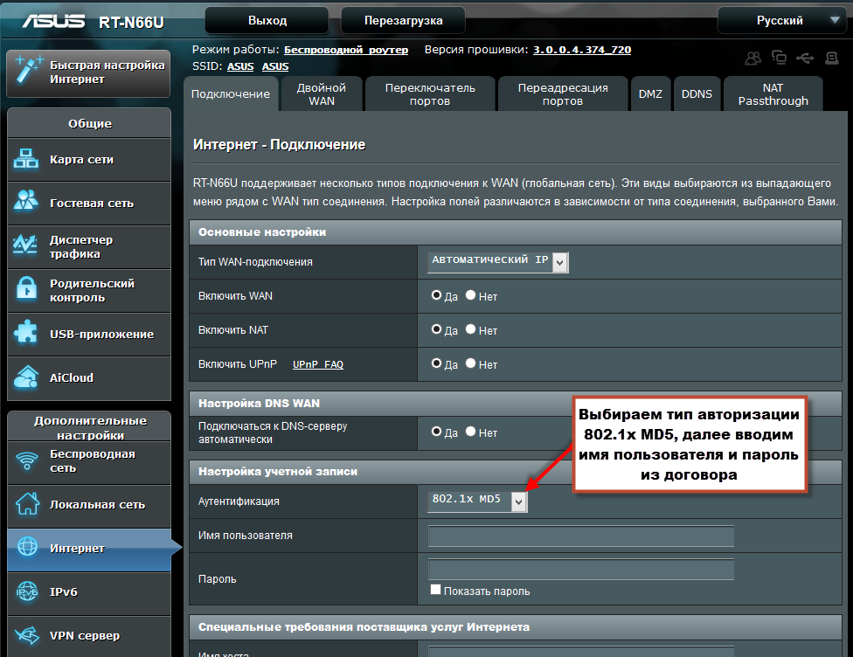
Task: Open the Переключатель портов tab
Action: pos(430,94)
